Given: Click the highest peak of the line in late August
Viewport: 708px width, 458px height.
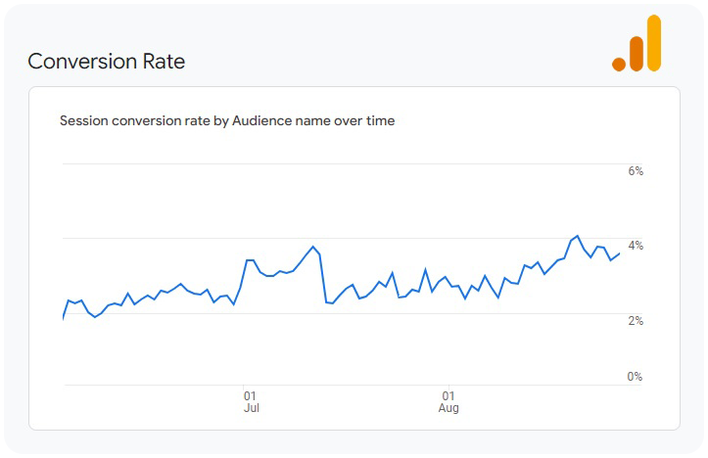Looking at the screenshot, I should (x=578, y=236).
